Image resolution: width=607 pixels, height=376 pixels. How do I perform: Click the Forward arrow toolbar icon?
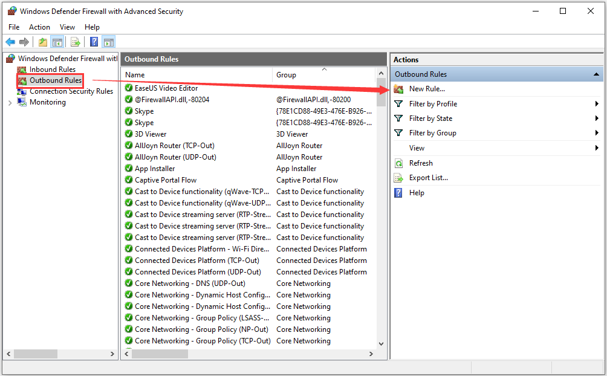tap(24, 42)
